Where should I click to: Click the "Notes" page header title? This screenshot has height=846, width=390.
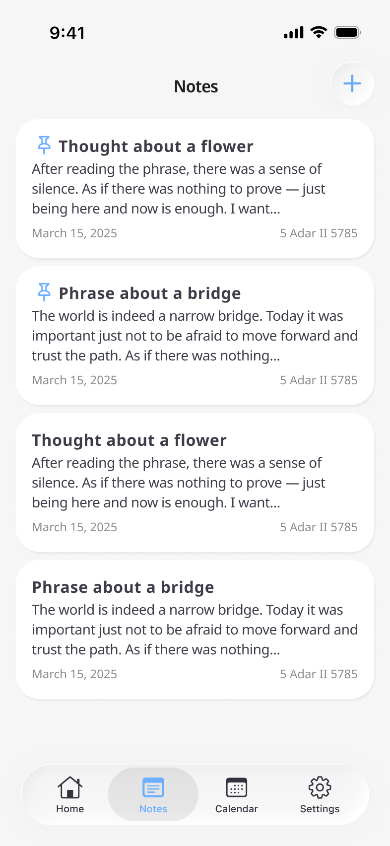(196, 87)
